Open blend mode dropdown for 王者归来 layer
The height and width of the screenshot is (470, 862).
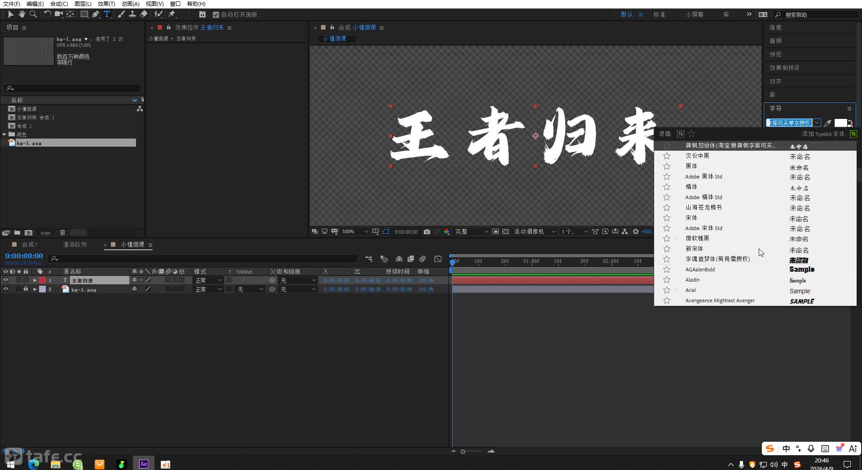click(x=208, y=280)
